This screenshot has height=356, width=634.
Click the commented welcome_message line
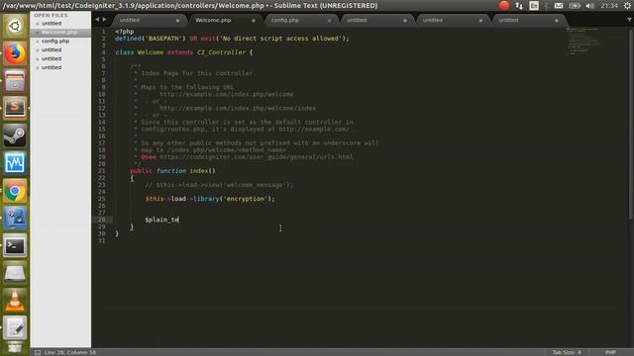(218, 185)
